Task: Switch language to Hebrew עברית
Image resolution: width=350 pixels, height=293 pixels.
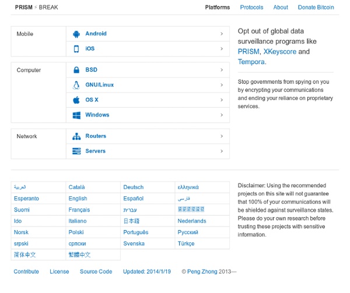Action: (130, 210)
